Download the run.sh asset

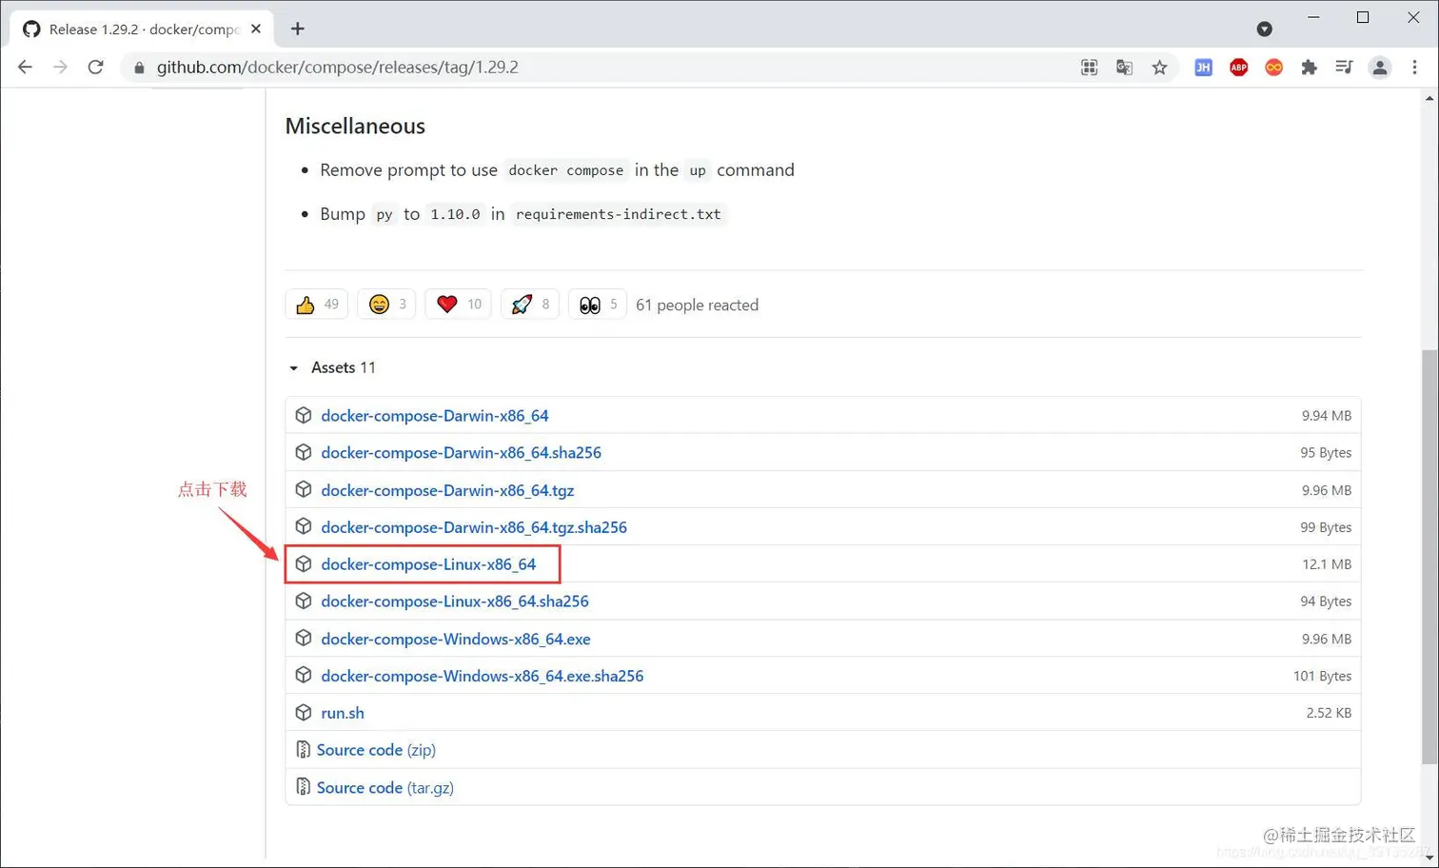point(343,713)
